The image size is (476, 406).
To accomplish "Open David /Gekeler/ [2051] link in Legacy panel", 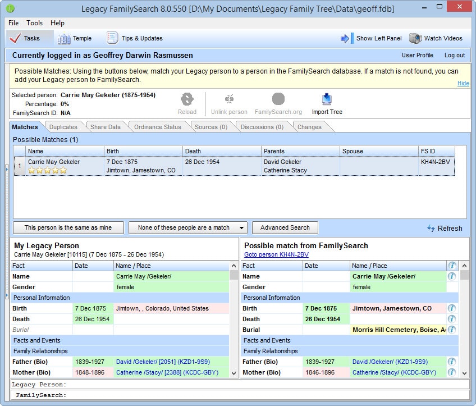I will click(x=163, y=362).
